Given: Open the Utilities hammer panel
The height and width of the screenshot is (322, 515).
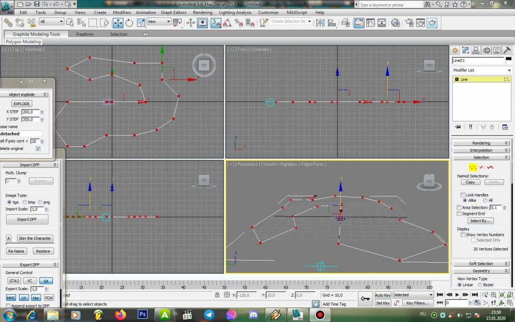Looking at the screenshot, I should coord(507,50).
